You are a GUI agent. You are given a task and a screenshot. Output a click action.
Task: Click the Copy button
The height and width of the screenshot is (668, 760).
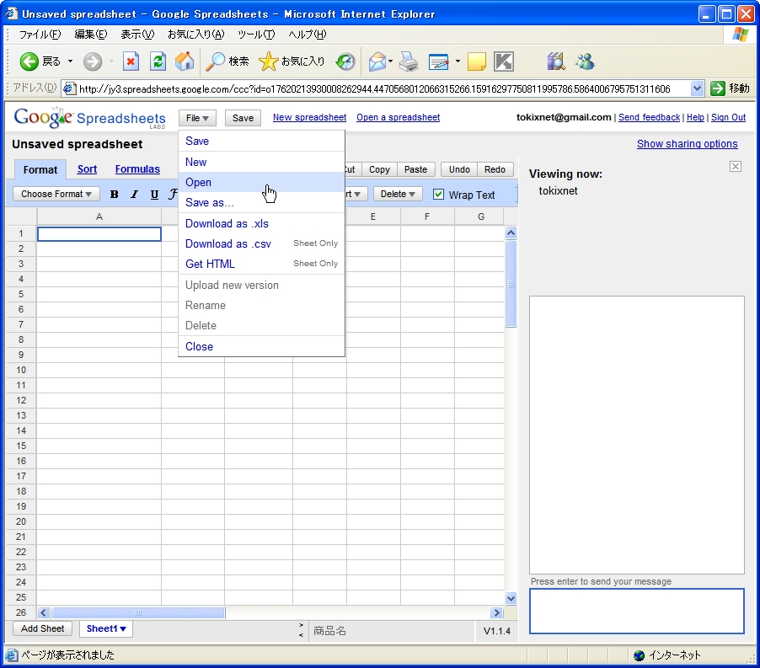[x=379, y=169]
